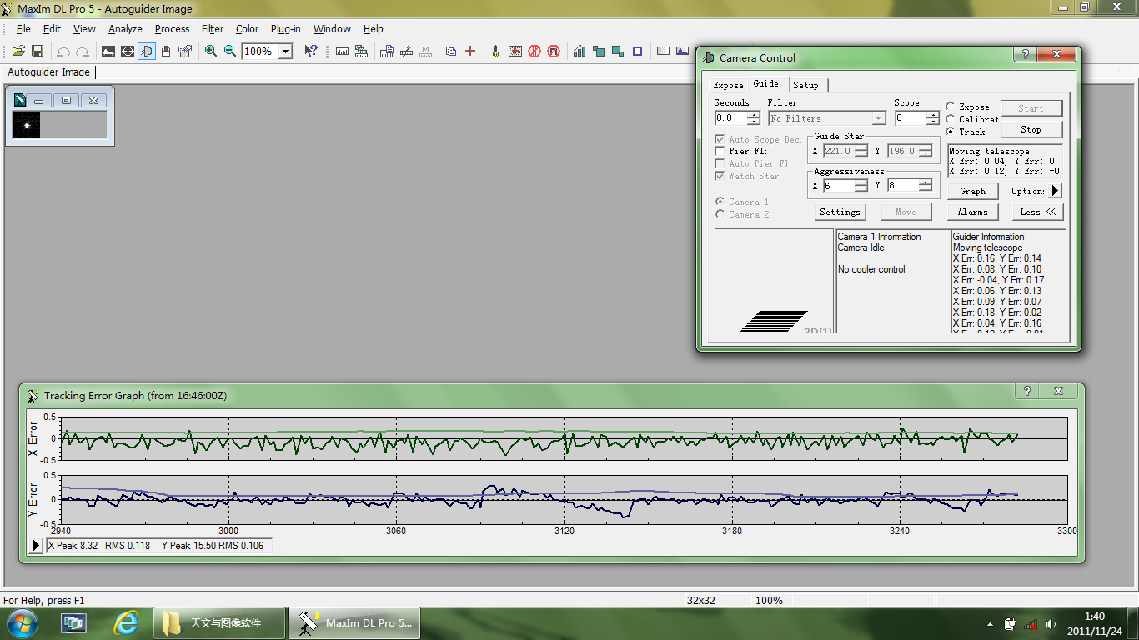Image resolution: width=1139 pixels, height=640 pixels.
Task: Select the Calibrate radio button
Action: [951, 119]
